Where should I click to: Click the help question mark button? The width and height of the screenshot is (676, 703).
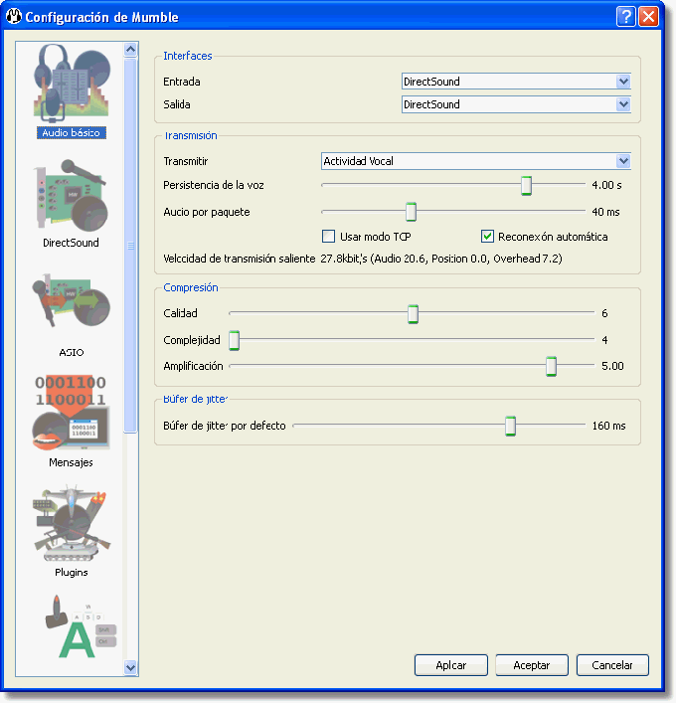[x=625, y=17]
